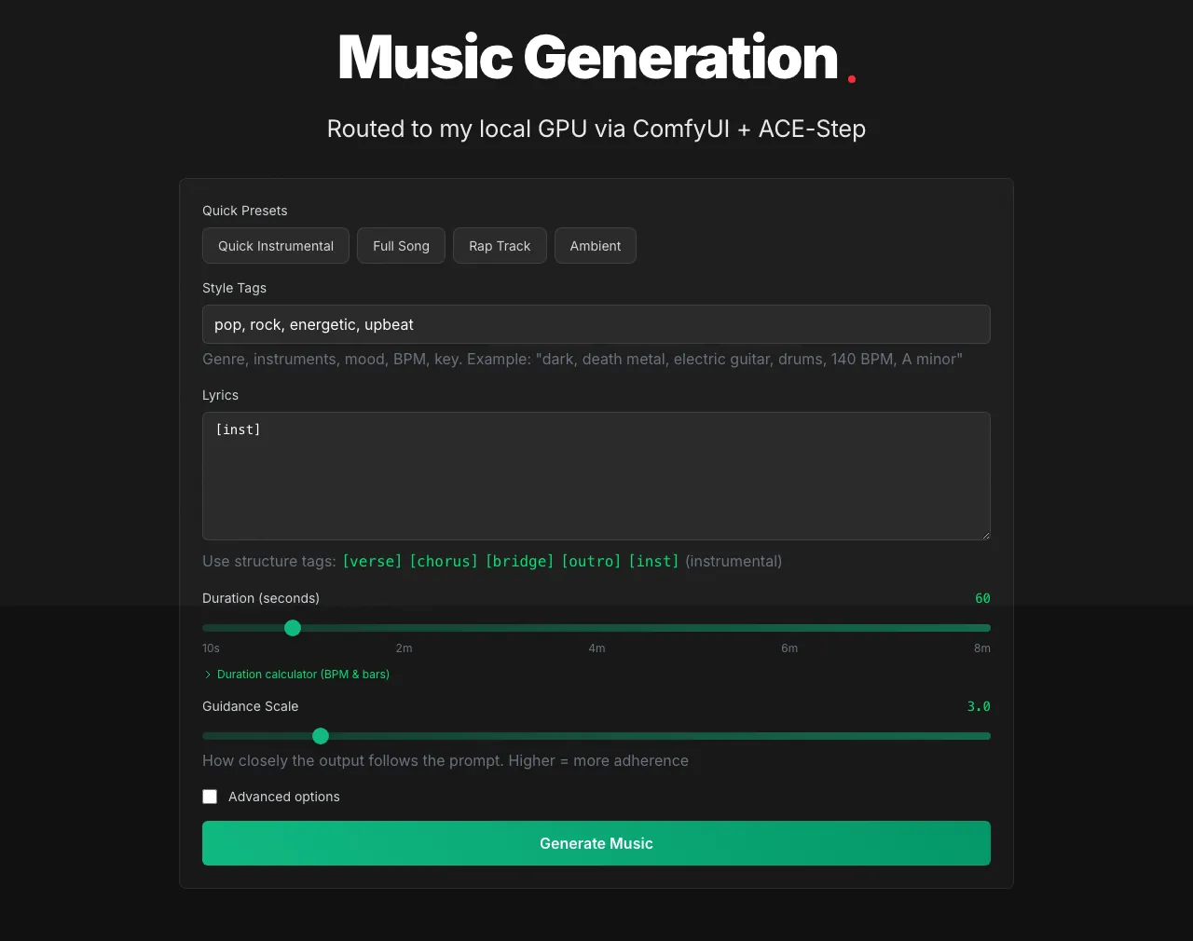Expand the Duration calculator (BPM & bars)
This screenshot has width=1193, height=941.
point(296,675)
